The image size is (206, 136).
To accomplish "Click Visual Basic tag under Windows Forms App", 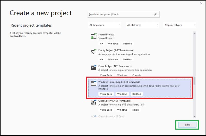I will tap(106, 94).
